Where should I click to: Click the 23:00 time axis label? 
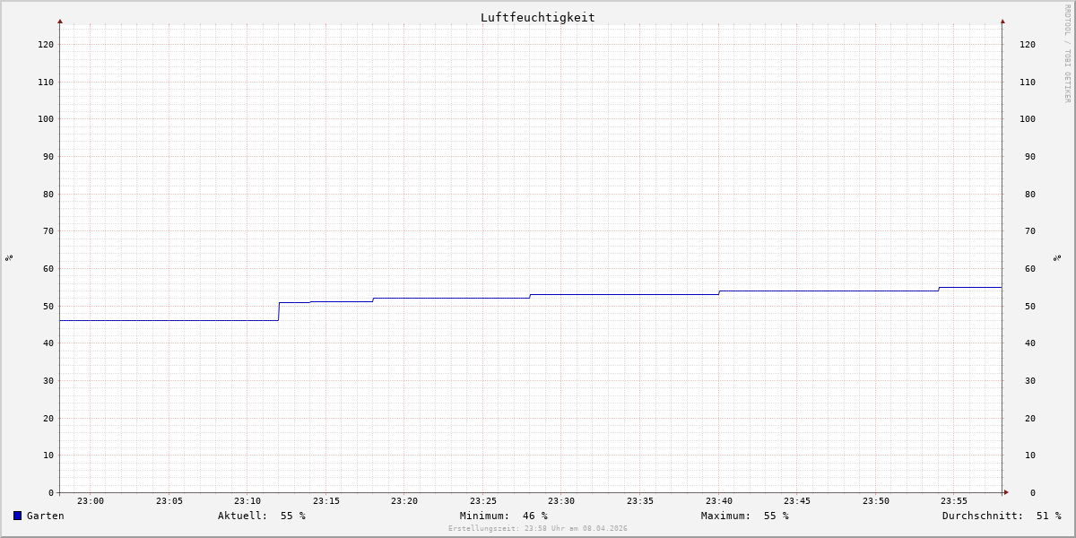point(91,501)
